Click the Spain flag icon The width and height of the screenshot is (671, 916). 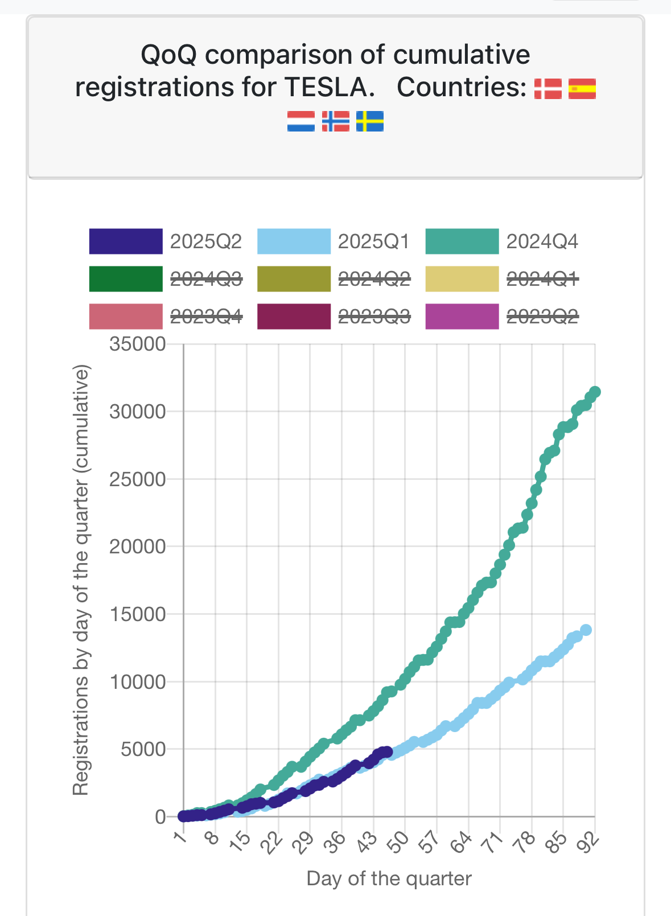(x=582, y=89)
